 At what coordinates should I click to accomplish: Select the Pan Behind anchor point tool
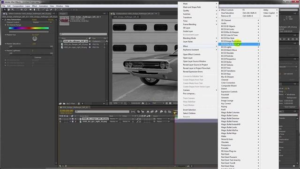26,9
